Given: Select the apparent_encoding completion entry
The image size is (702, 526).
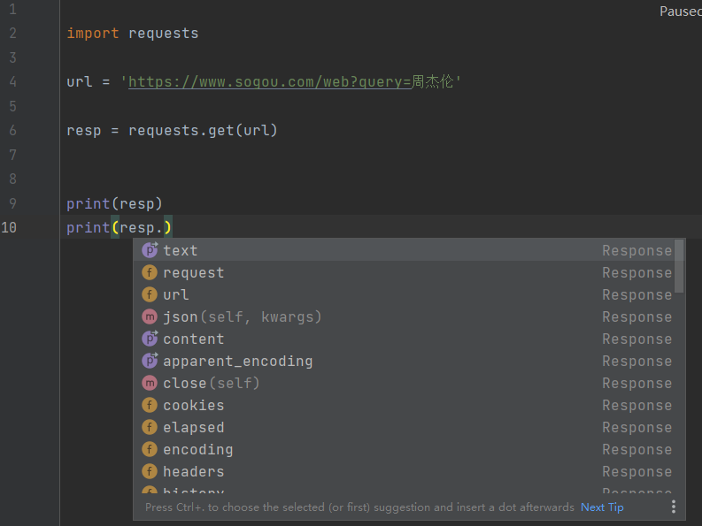Looking at the screenshot, I should pyautogui.click(x=237, y=361).
